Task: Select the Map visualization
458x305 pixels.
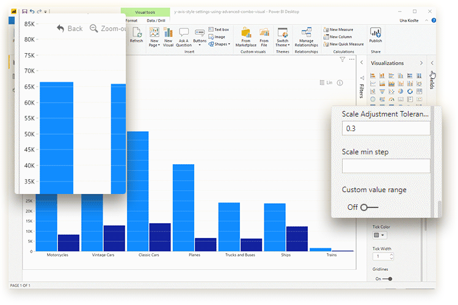Action: coord(373,99)
